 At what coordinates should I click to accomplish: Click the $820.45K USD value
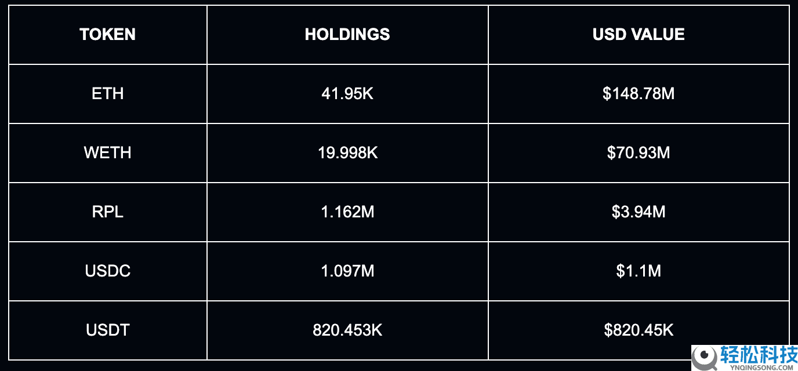[639, 330]
